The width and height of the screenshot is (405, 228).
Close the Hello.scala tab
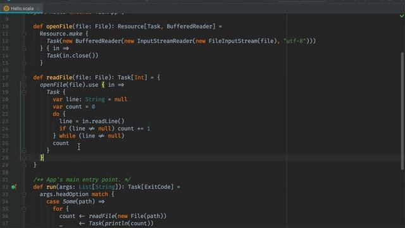[38, 8]
